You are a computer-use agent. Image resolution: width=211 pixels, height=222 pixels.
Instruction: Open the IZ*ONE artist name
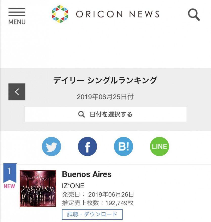point(73,186)
